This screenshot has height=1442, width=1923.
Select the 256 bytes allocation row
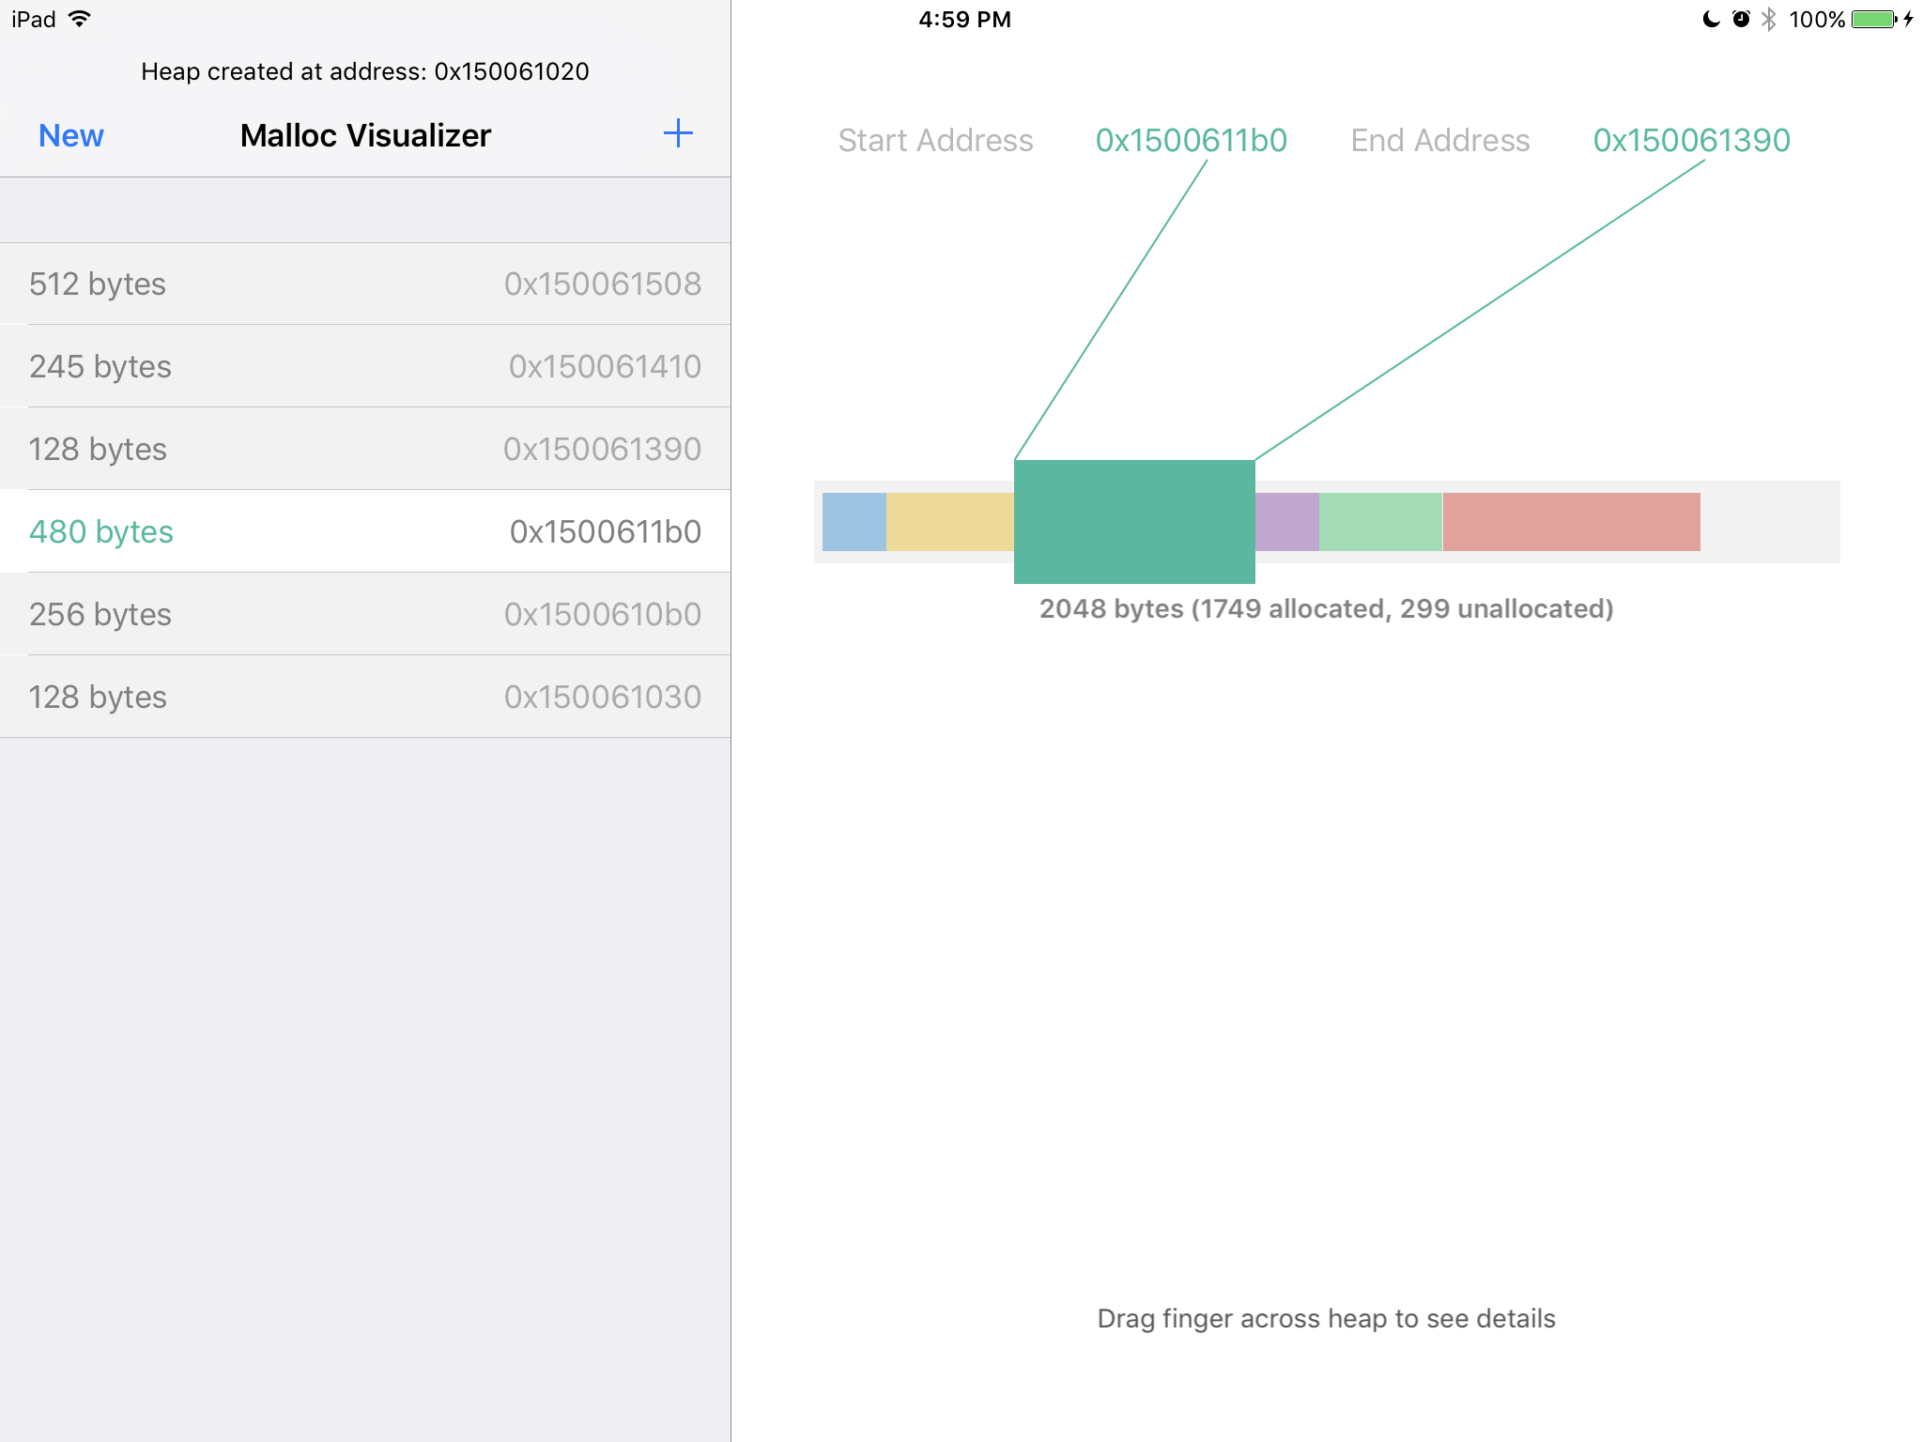click(365, 614)
